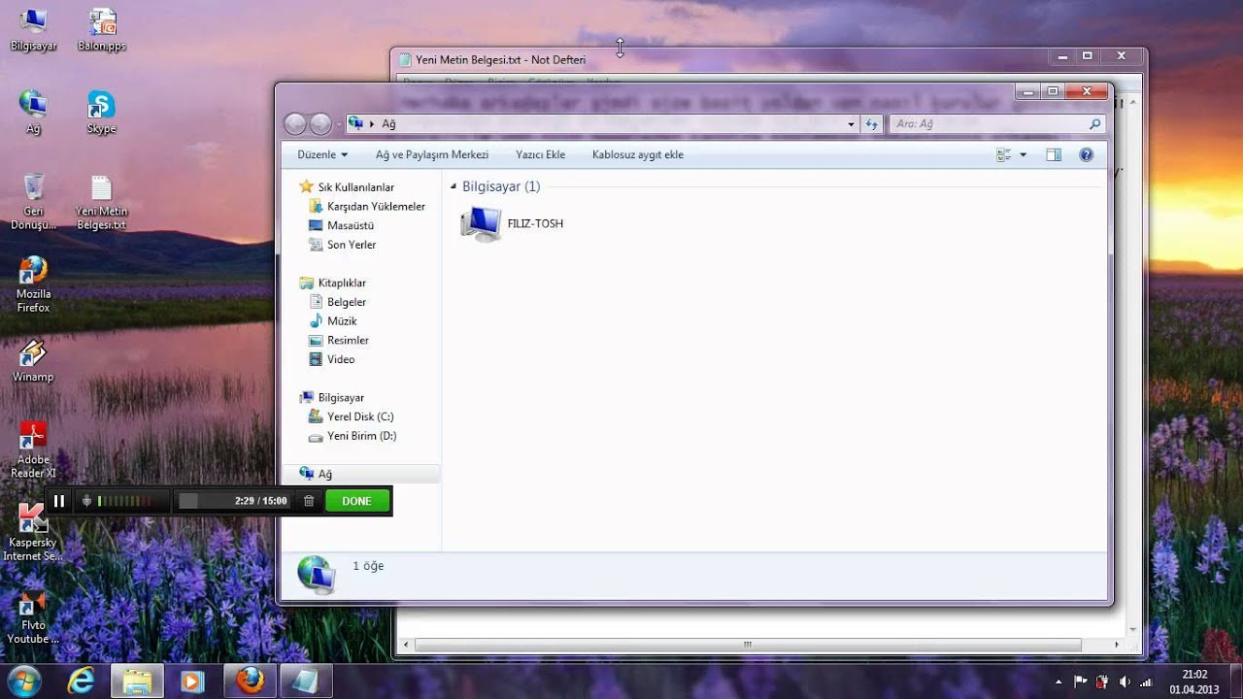Screen dimensions: 1243x699
Task: Click Explorer back navigation arrow
Action: [295, 123]
